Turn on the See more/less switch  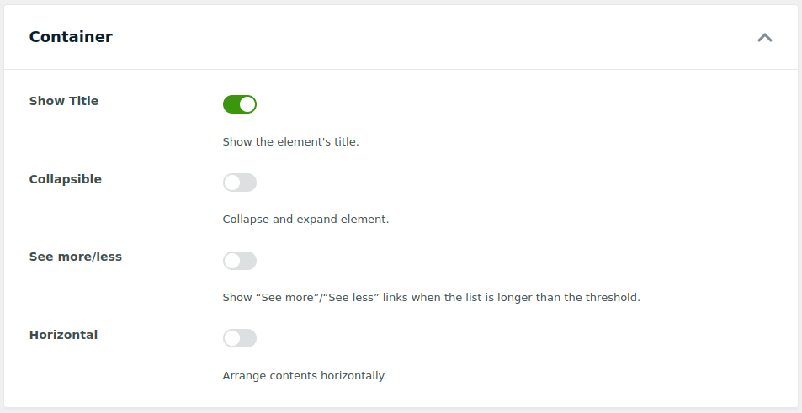pyautogui.click(x=239, y=261)
